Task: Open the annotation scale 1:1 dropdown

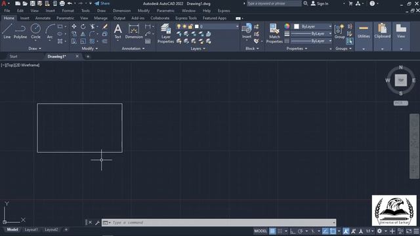Action: (x=370, y=231)
